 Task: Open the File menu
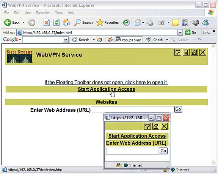6,13
